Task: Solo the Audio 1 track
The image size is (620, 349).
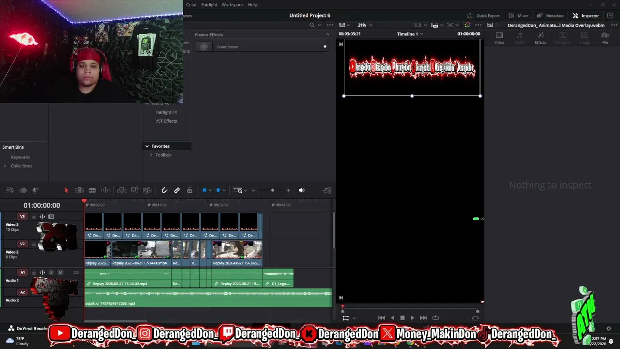Action: click(51, 272)
